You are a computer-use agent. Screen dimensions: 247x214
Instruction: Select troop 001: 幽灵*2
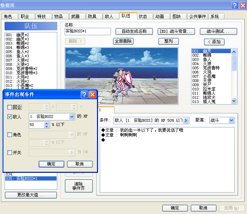(31, 35)
